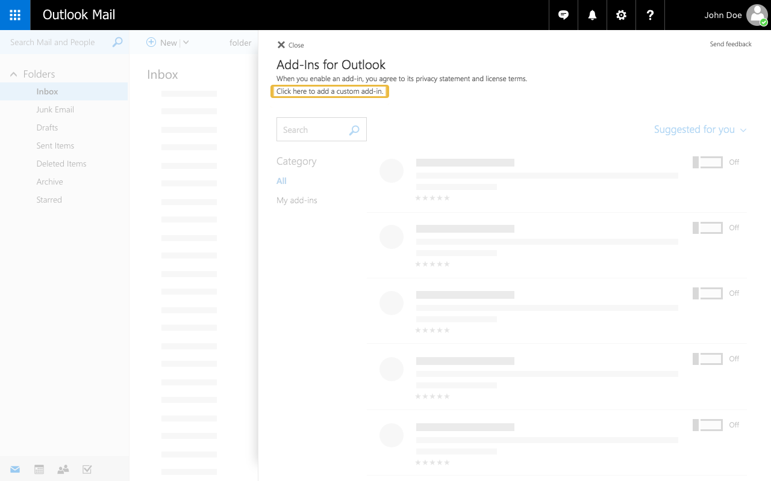Click the first add-in round thumbnail
This screenshot has width=771, height=481.
click(392, 171)
